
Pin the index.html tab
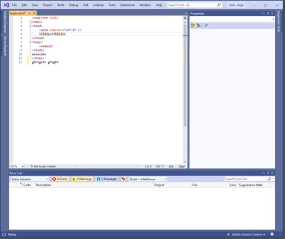coord(29,13)
